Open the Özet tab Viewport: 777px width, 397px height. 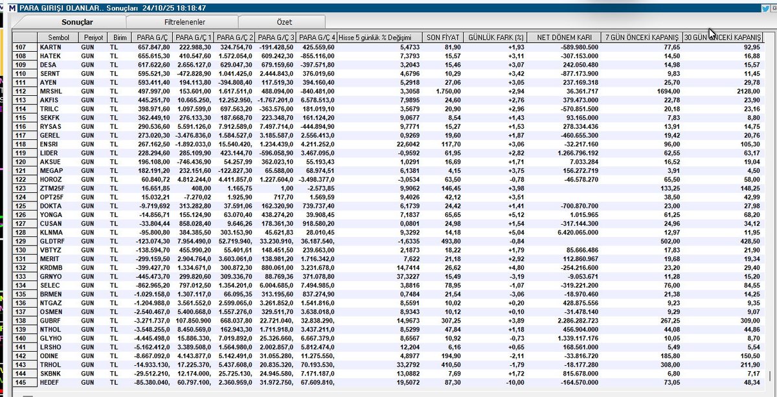(x=284, y=22)
